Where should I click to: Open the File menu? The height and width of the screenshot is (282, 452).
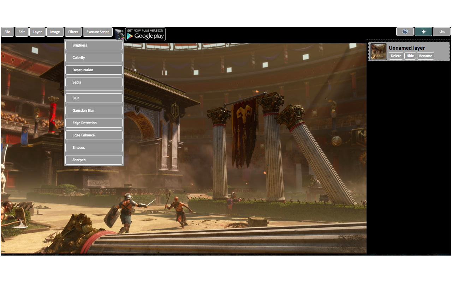7,32
